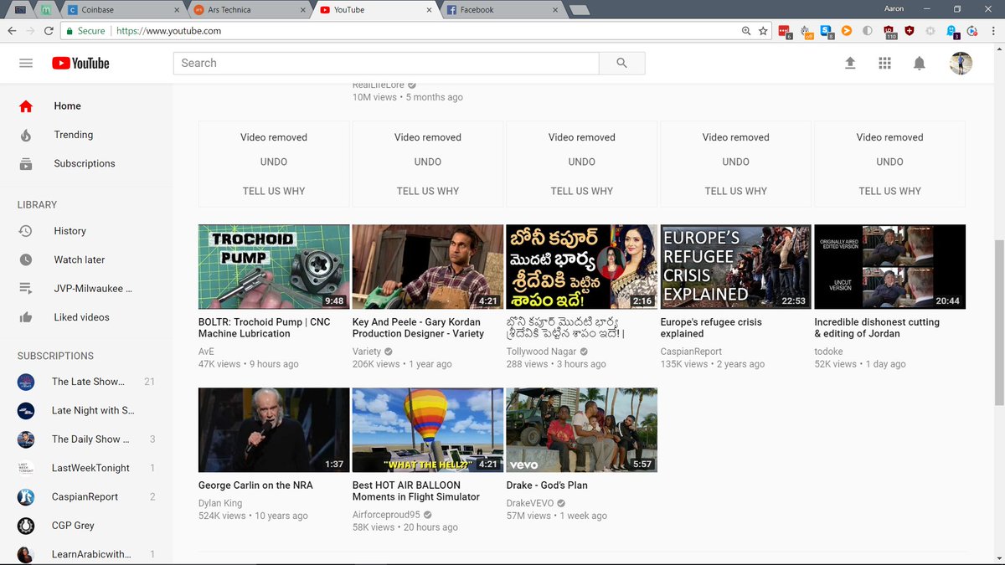Image resolution: width=1005 pixels, height=565 pixels.
Task: Open the hot air balloon thumbnail
Action: click(x=428, y=430)
